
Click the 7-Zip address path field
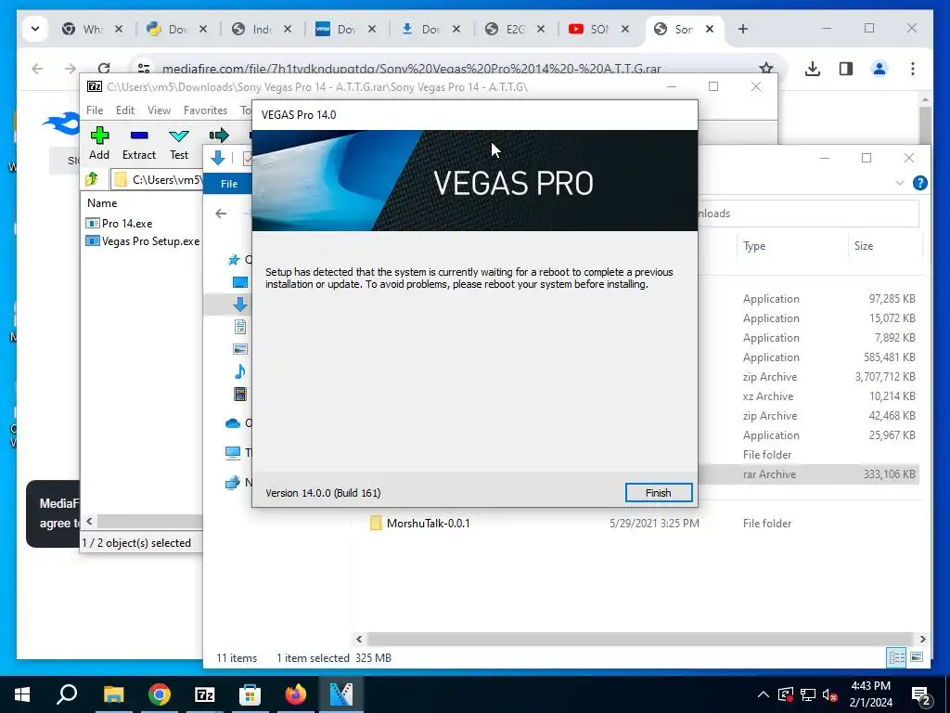tap(159, 179)
